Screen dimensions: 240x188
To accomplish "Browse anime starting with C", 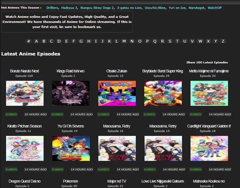I will click(x=51, y=41).
